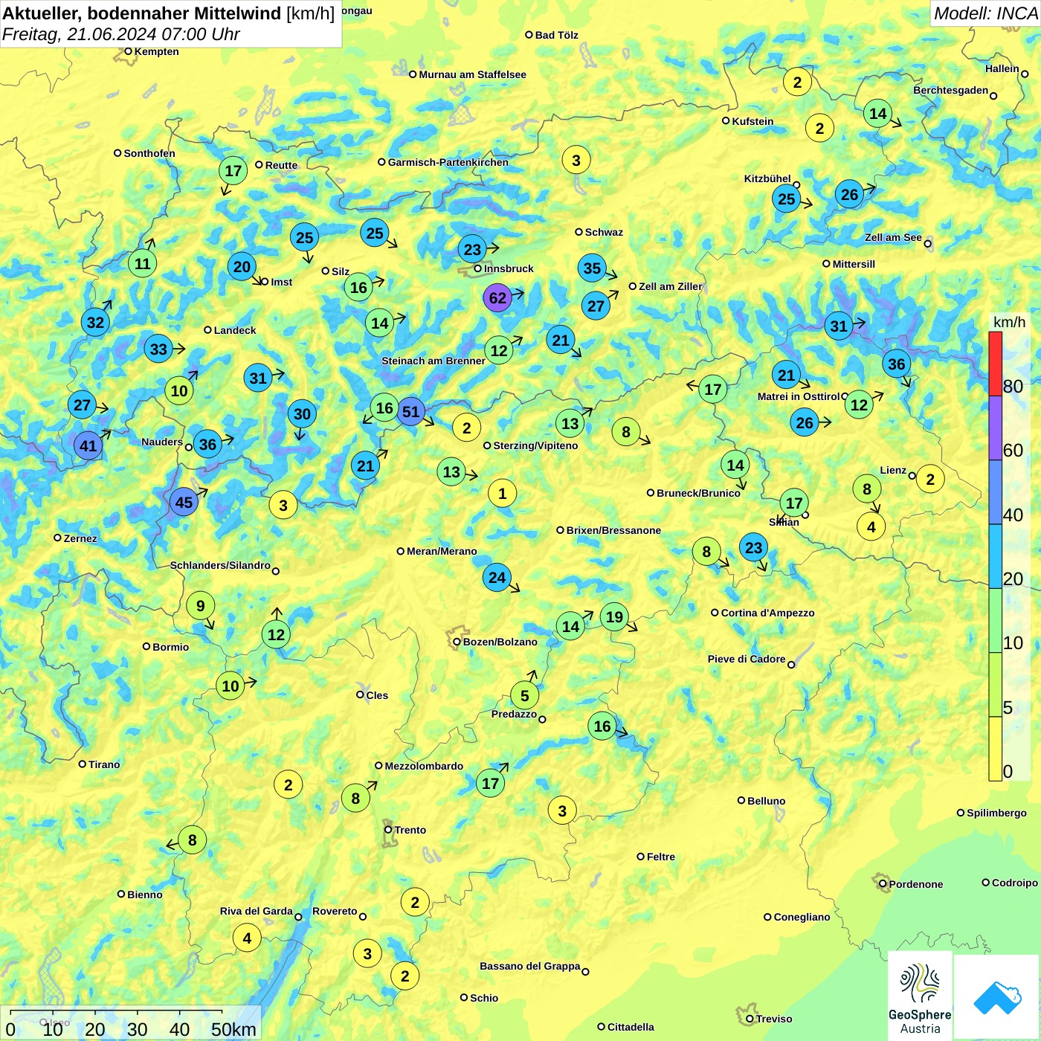The width and height of the screenshot is (1041, 1041).
Task: Click the 36 marker near Nauders
Action: (207, 445)
